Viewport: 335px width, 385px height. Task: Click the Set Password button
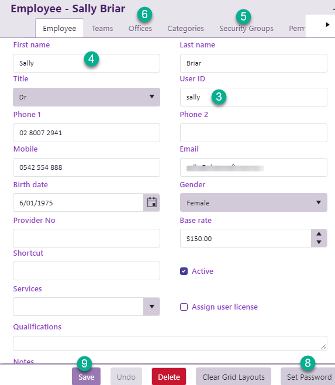pos(309,377)
